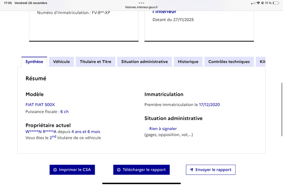Tap the cellular signal bars icon

tap(253, 3)
